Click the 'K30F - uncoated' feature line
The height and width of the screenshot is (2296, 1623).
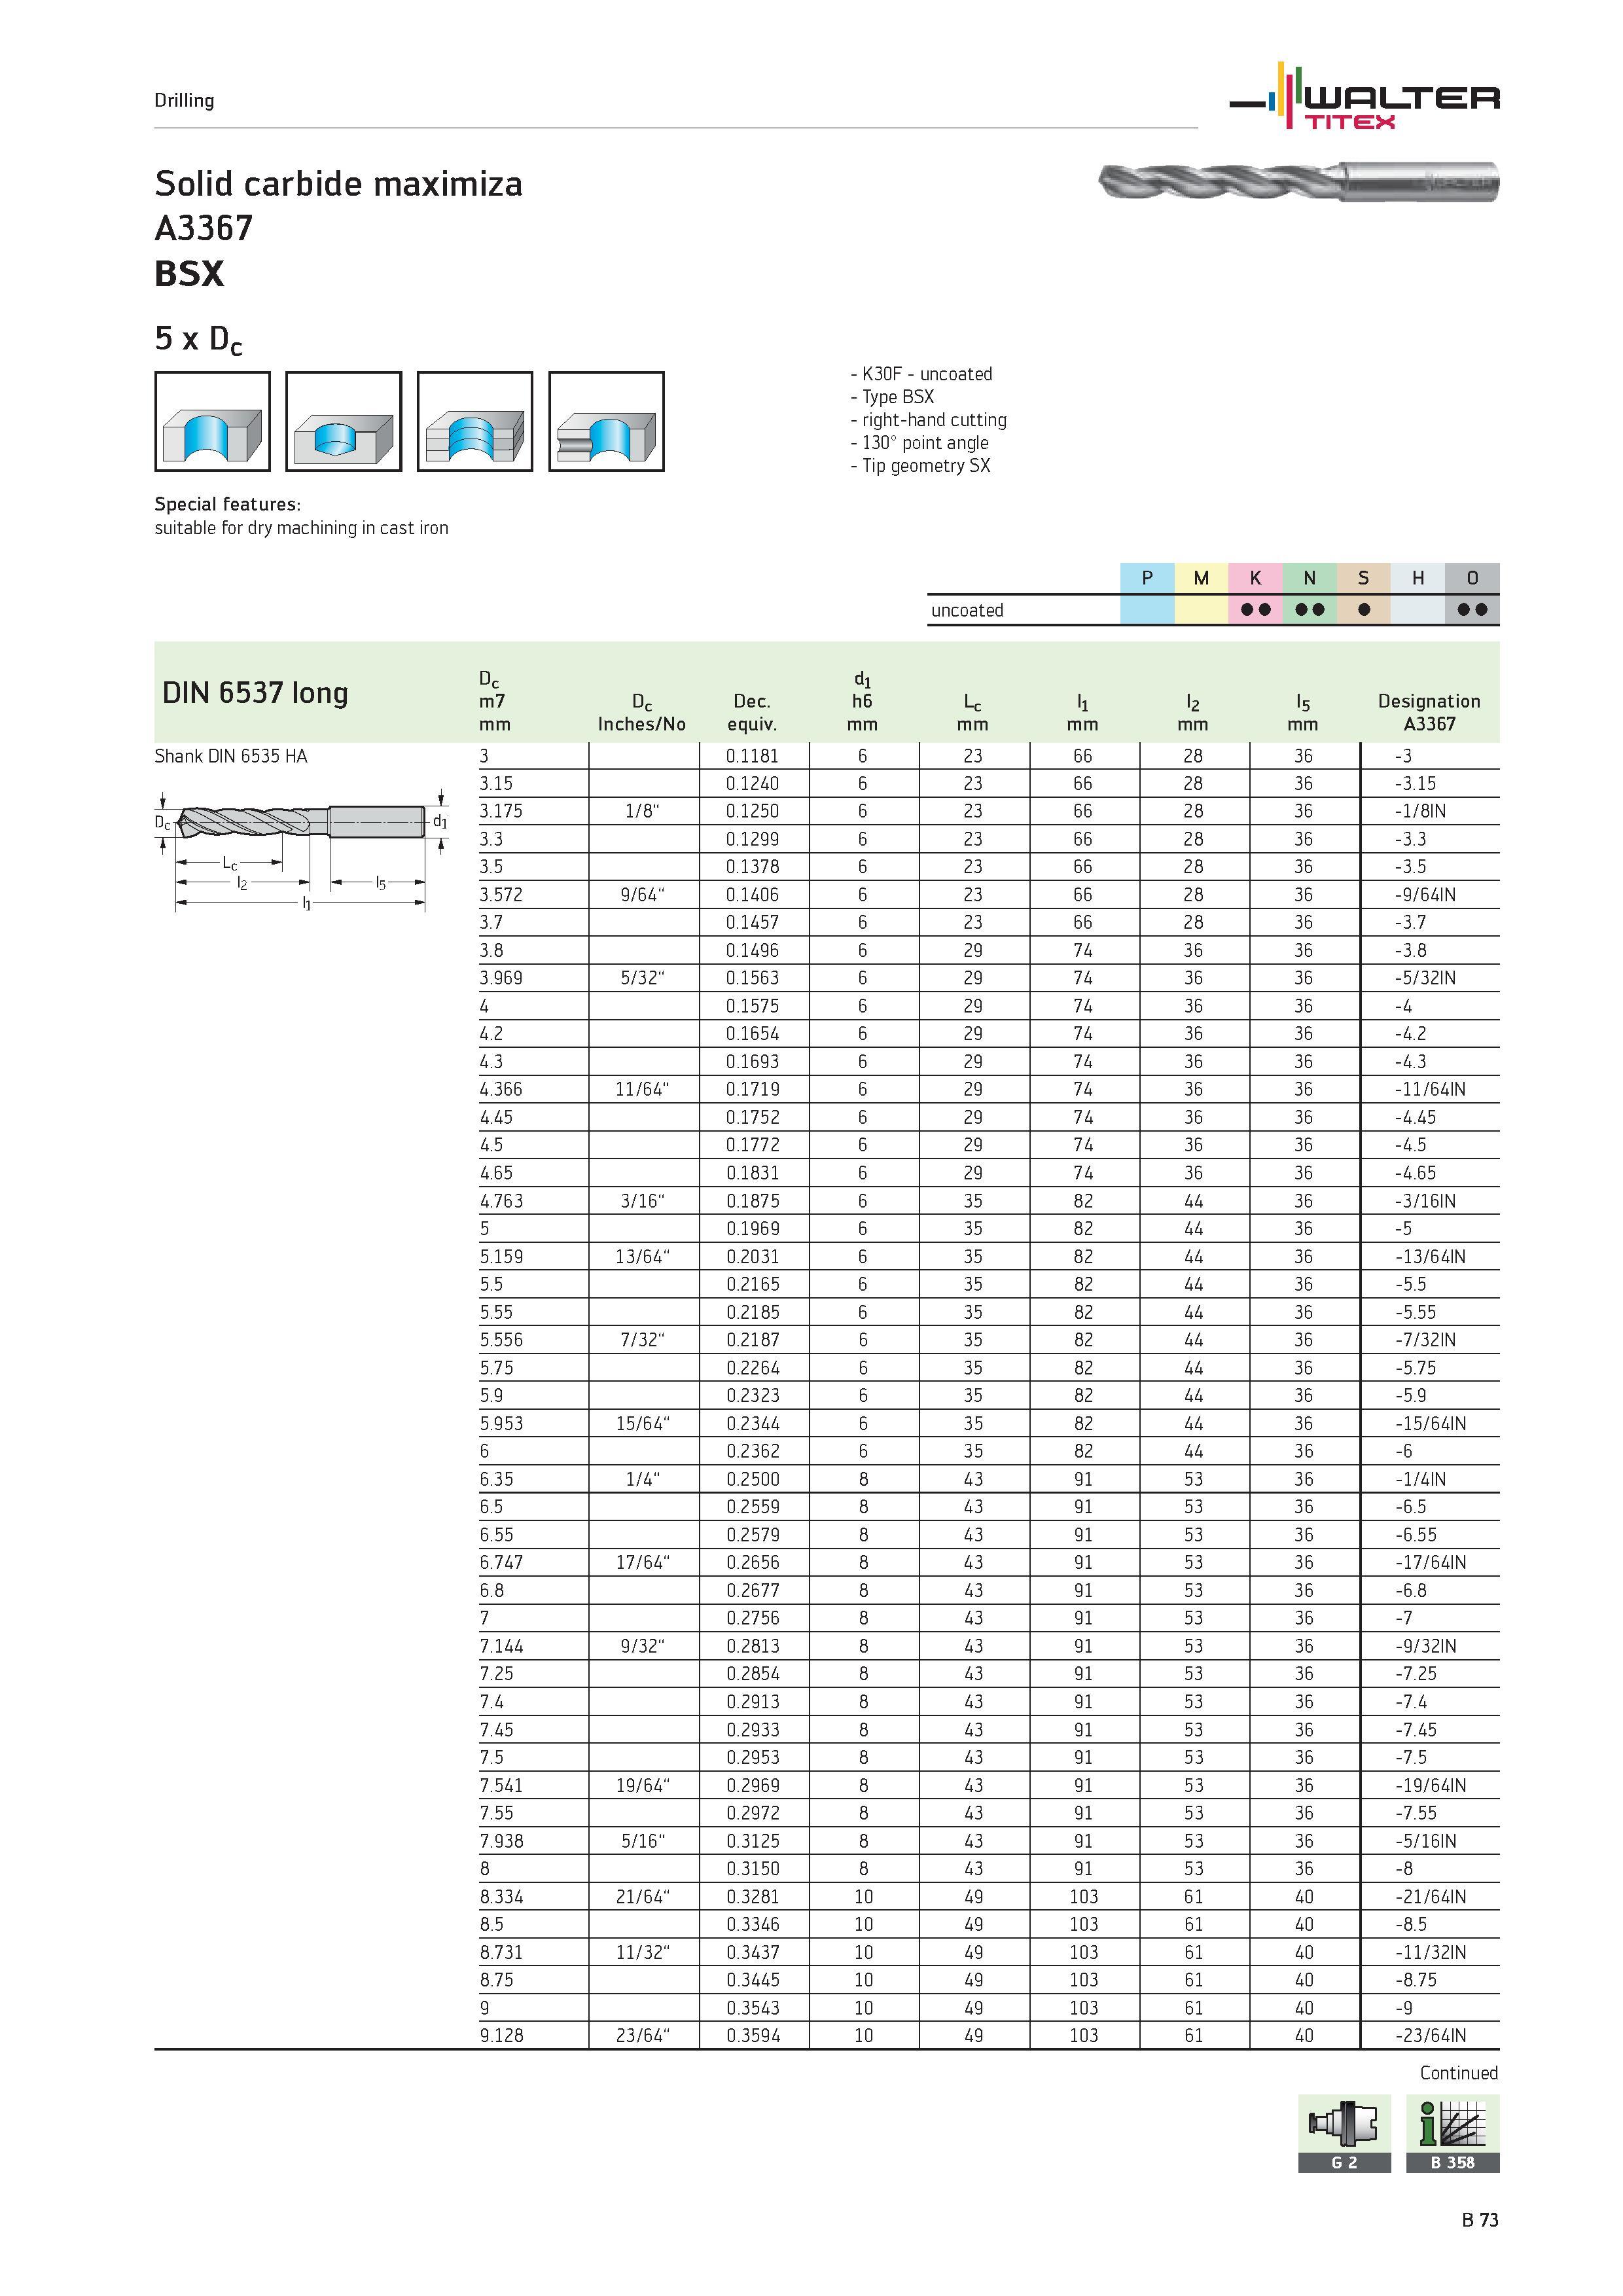click(921, 374)
